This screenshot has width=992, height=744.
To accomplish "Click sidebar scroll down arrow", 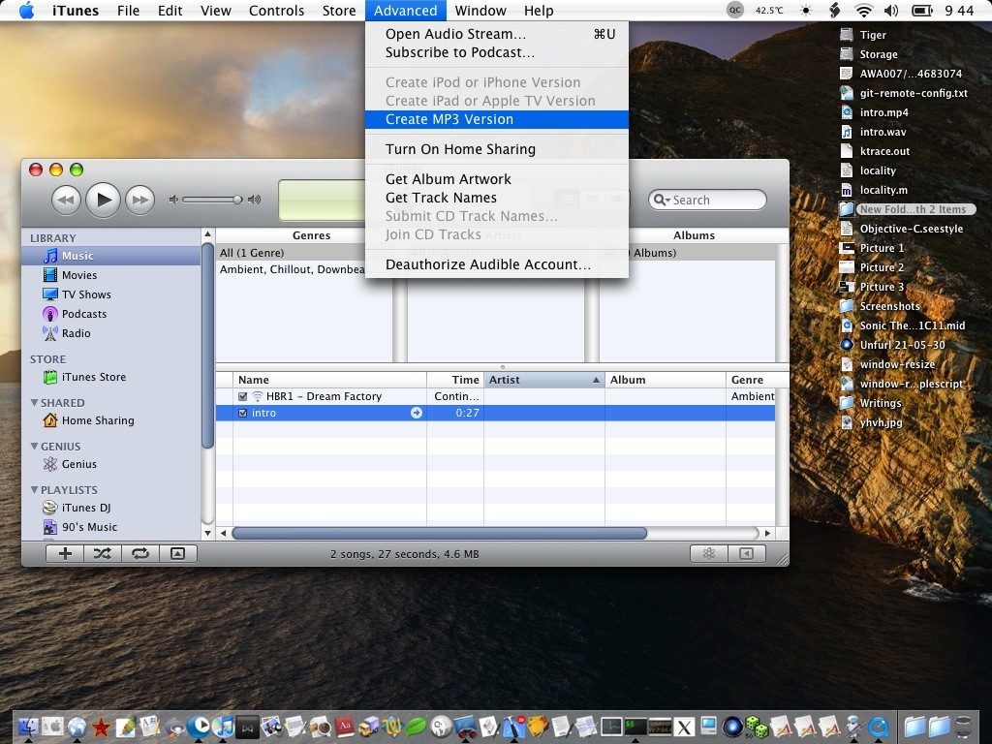I will pos(207,534).
